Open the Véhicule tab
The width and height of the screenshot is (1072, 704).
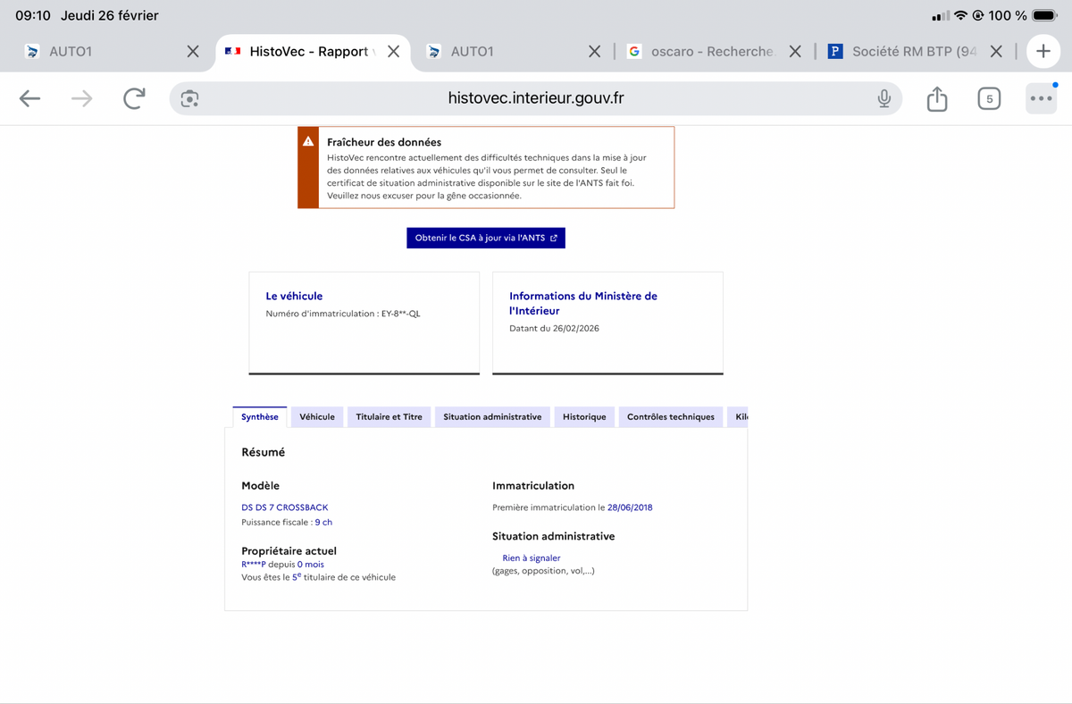pos(317,416)
